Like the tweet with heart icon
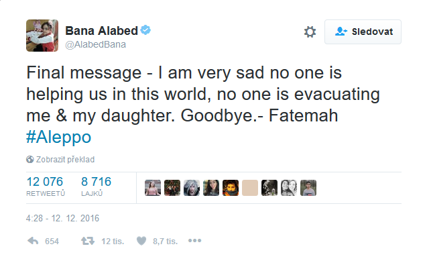The image size is (427, 267). pos(141,241)
